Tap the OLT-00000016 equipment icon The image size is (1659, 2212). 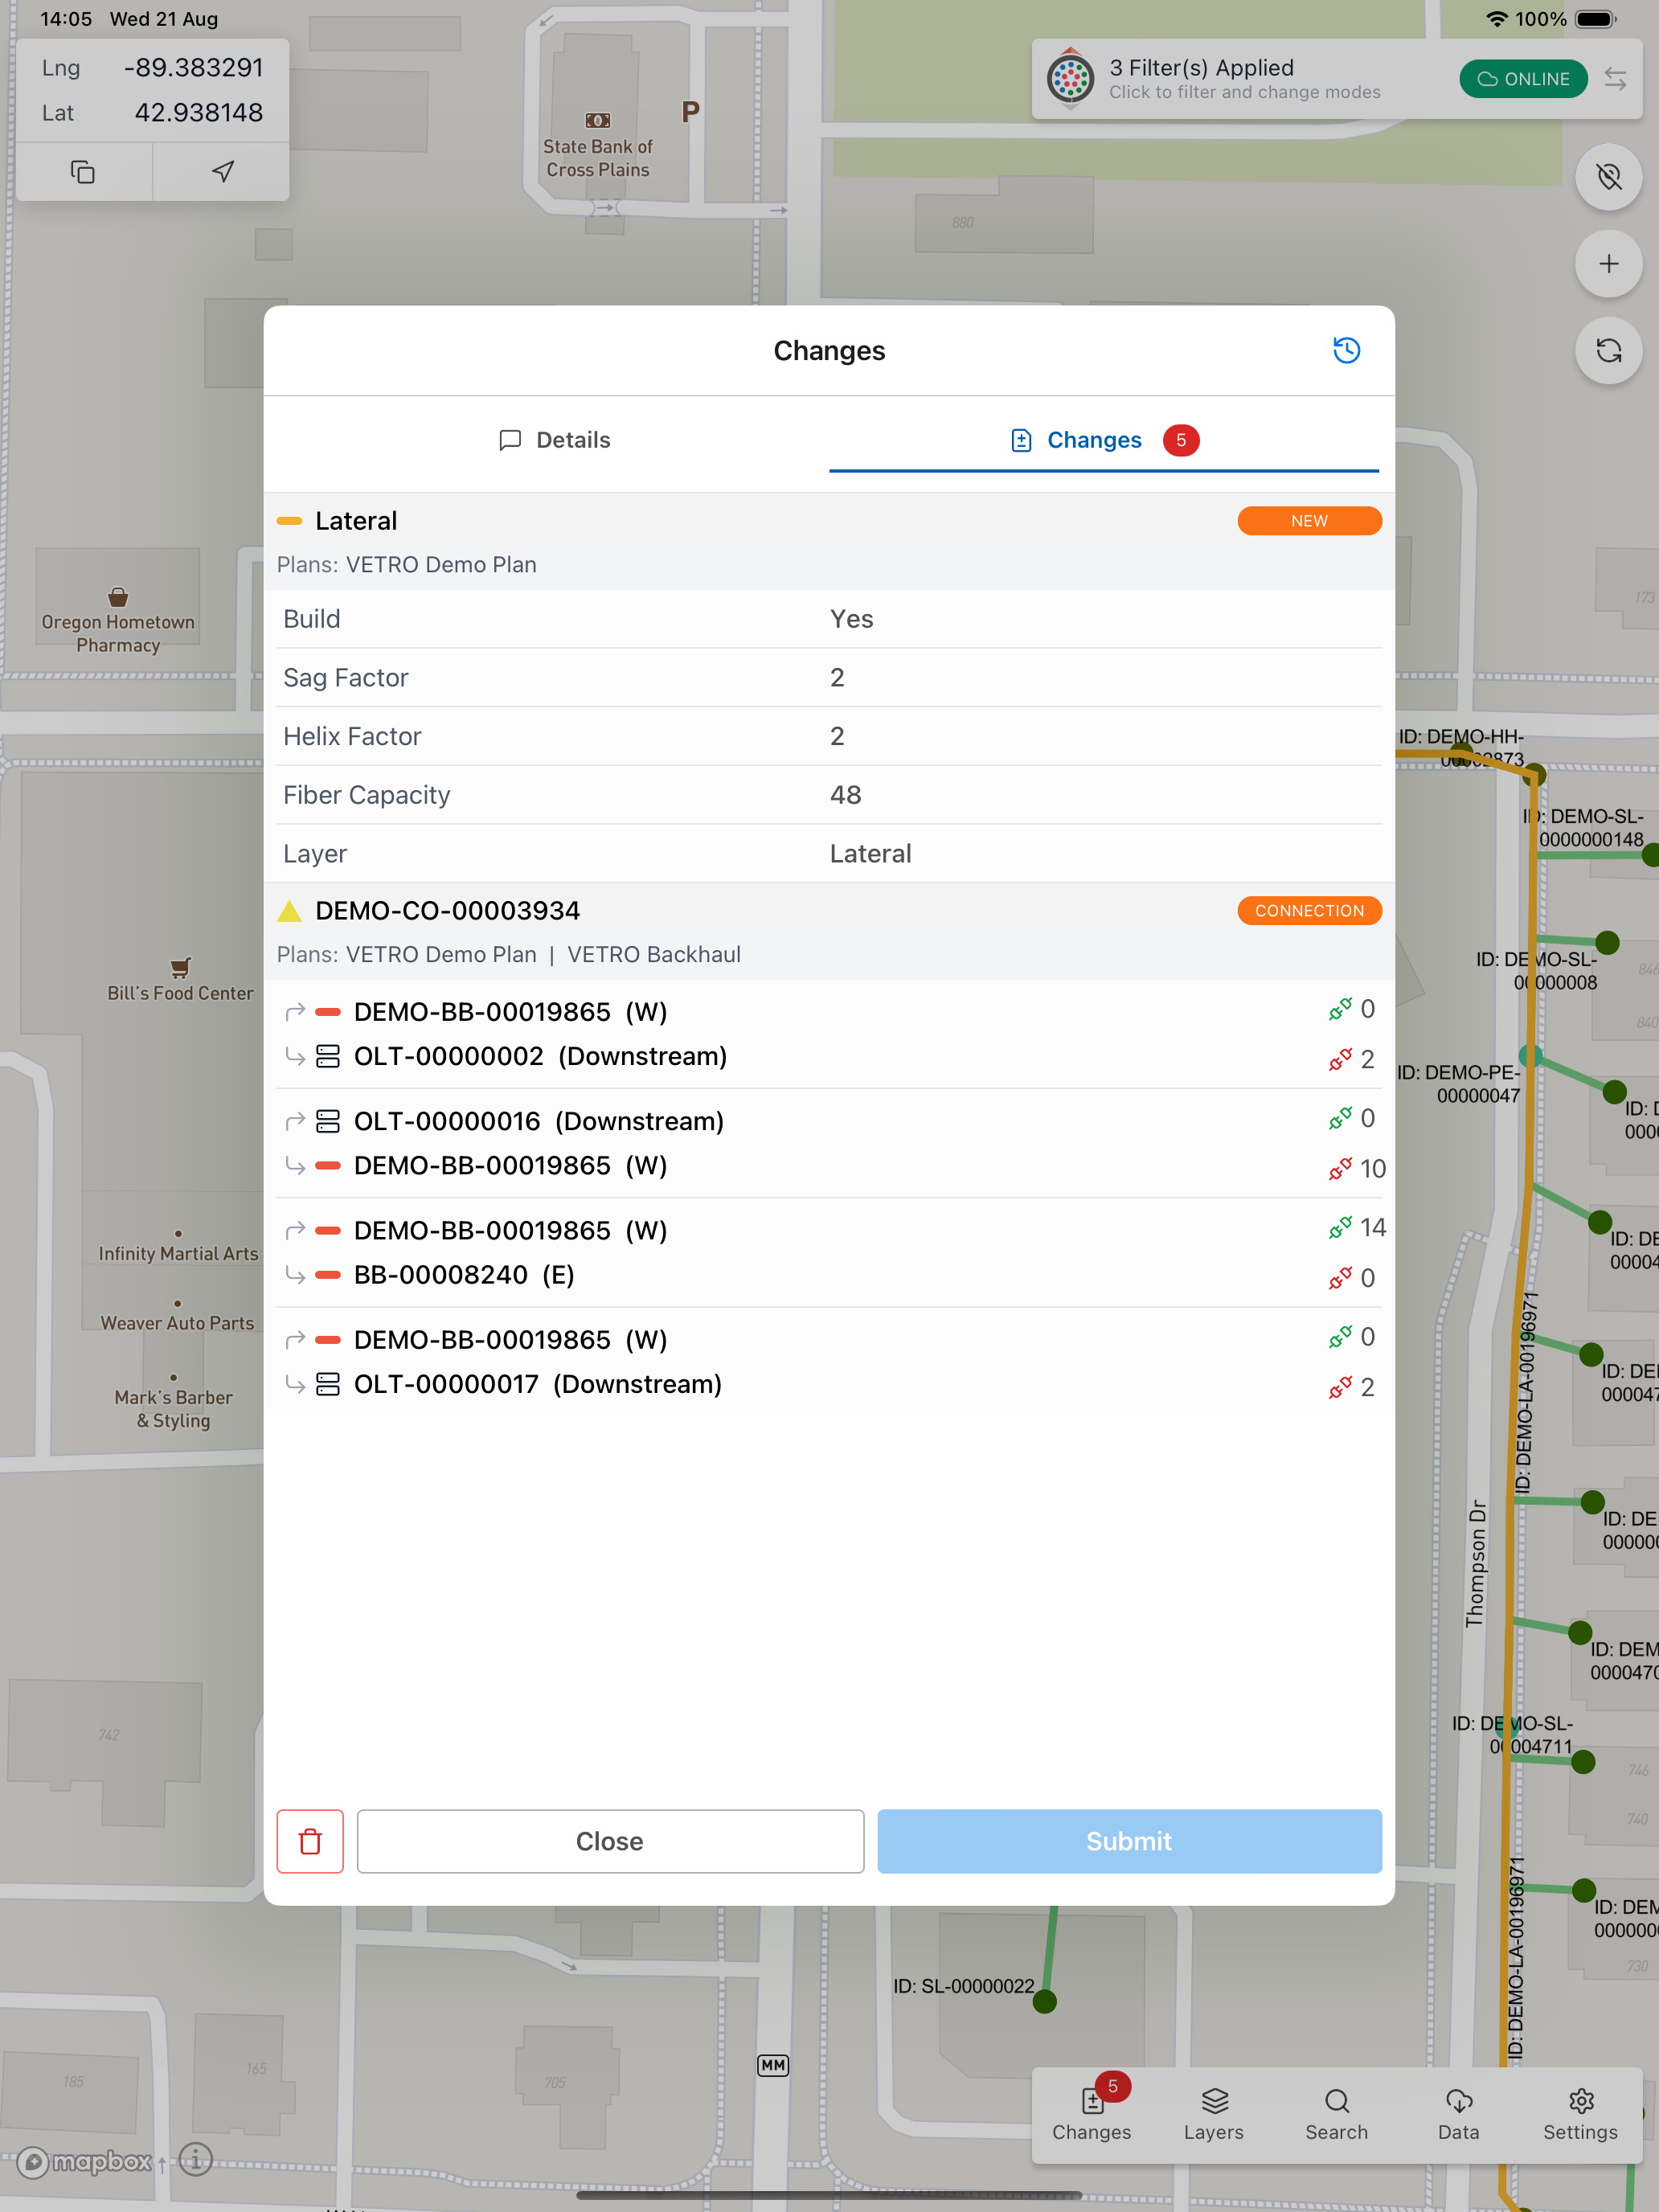pos(328,1121)
